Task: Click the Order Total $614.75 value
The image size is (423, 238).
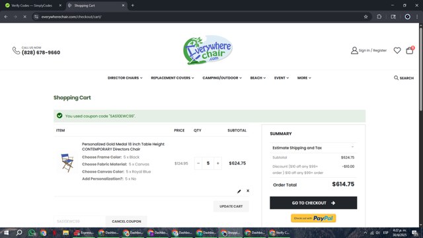Action: 343,184
